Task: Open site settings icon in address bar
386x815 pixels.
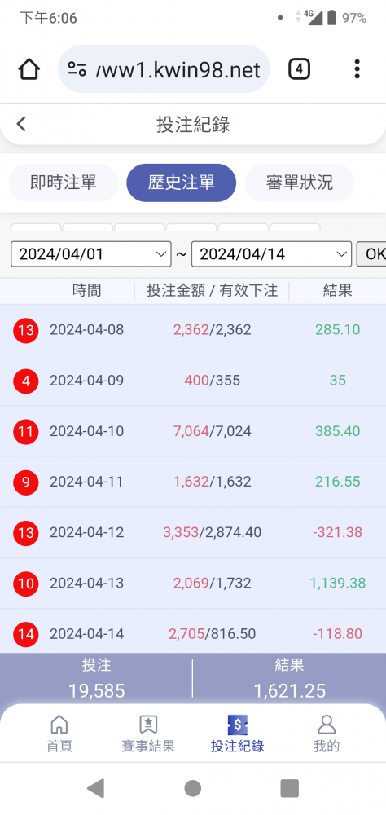Action: 77,69
